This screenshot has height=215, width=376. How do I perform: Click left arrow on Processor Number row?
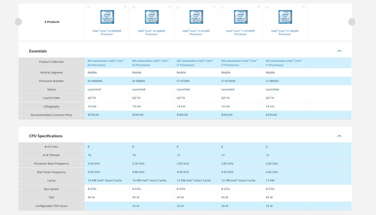coord(21,81)
